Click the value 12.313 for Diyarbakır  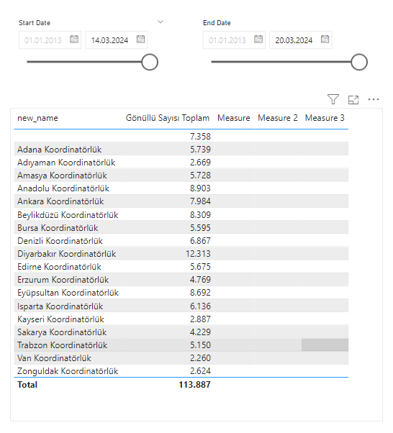point(198,254)
